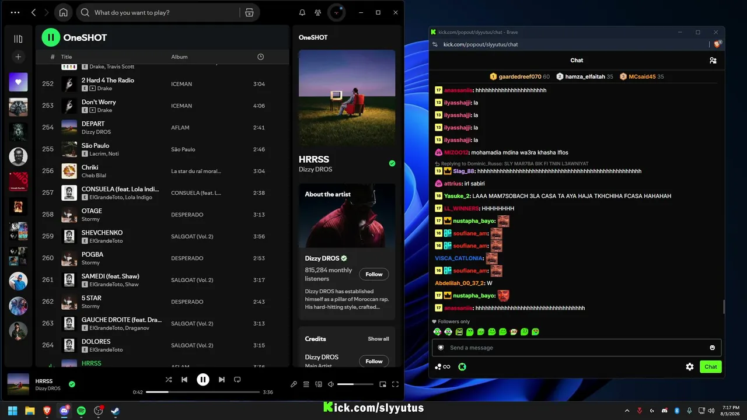Open Brave Shields icon in the chat window
The height and width of the screenshot is (420, 747).
click(x=718, y=44)
